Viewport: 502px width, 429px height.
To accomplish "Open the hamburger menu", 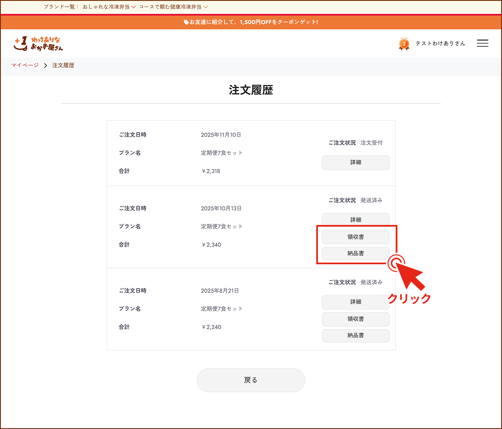I will click(x=482, y=43).
